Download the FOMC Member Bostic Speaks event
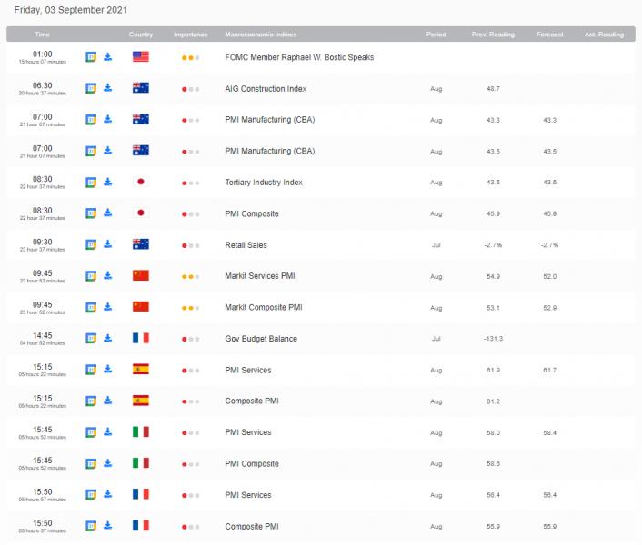 click(x=107, y=56)
